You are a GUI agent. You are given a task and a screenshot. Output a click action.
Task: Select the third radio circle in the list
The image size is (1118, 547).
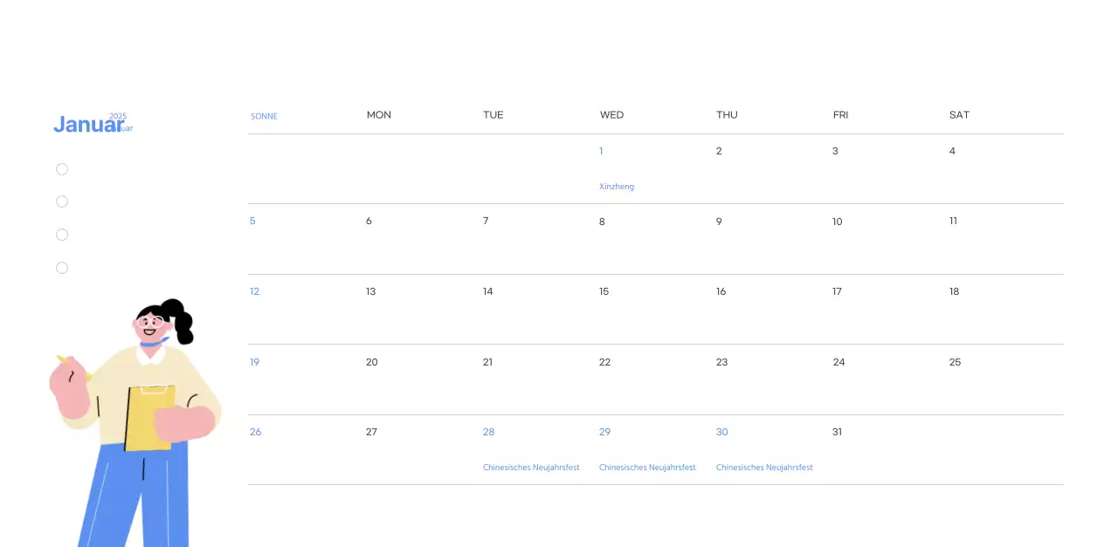(62, 235)
